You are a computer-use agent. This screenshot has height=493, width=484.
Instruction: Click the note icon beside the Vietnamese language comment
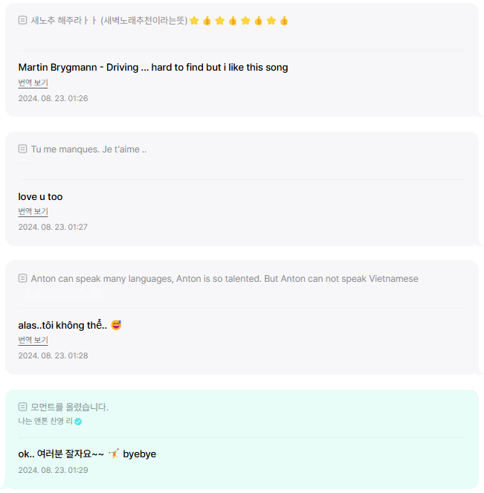22,278
